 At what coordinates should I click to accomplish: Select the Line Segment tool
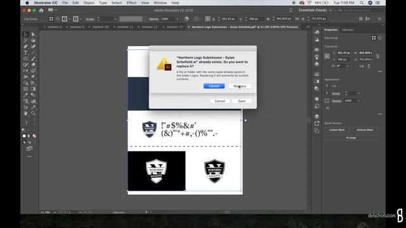point(33,53)
